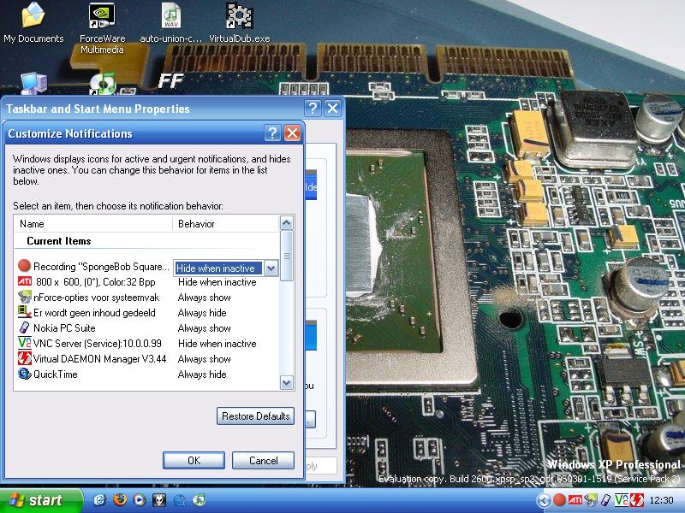Click the ATI icon in notification list

pyautogui.click(x=25, y=281)
